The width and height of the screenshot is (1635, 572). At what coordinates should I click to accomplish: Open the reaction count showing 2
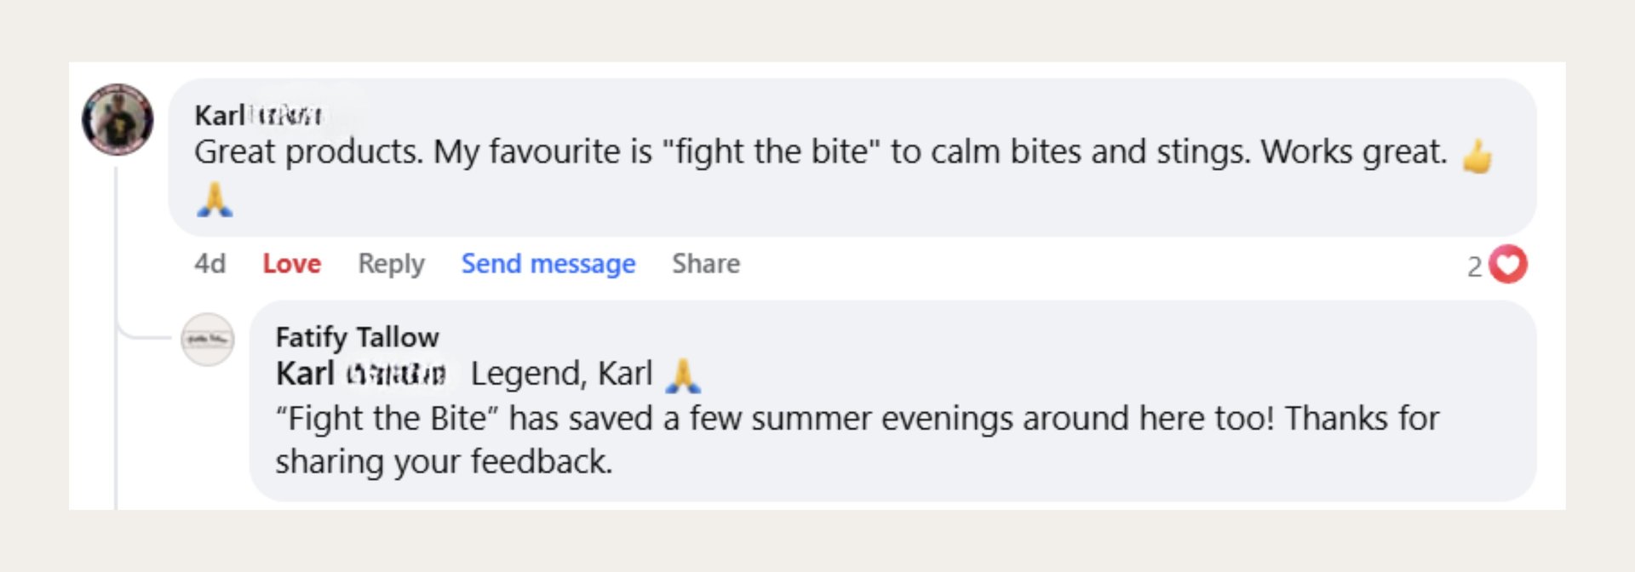point(1475,266)
